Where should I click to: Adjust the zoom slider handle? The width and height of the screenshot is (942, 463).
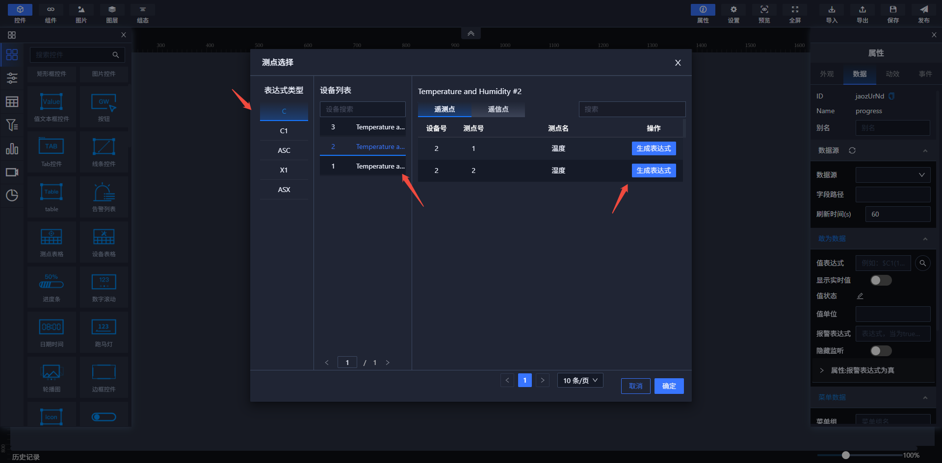[846, 455]
